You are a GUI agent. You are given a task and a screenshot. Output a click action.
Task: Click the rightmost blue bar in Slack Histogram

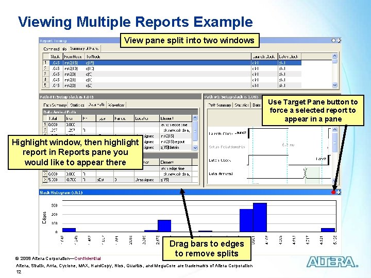pyautogui.click(x=328, y=230)
